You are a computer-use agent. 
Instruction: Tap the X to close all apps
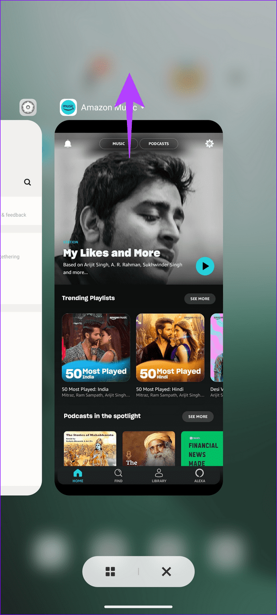(x=166, y=571)
